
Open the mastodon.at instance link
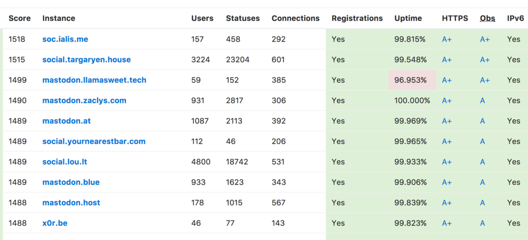point(67,121)
